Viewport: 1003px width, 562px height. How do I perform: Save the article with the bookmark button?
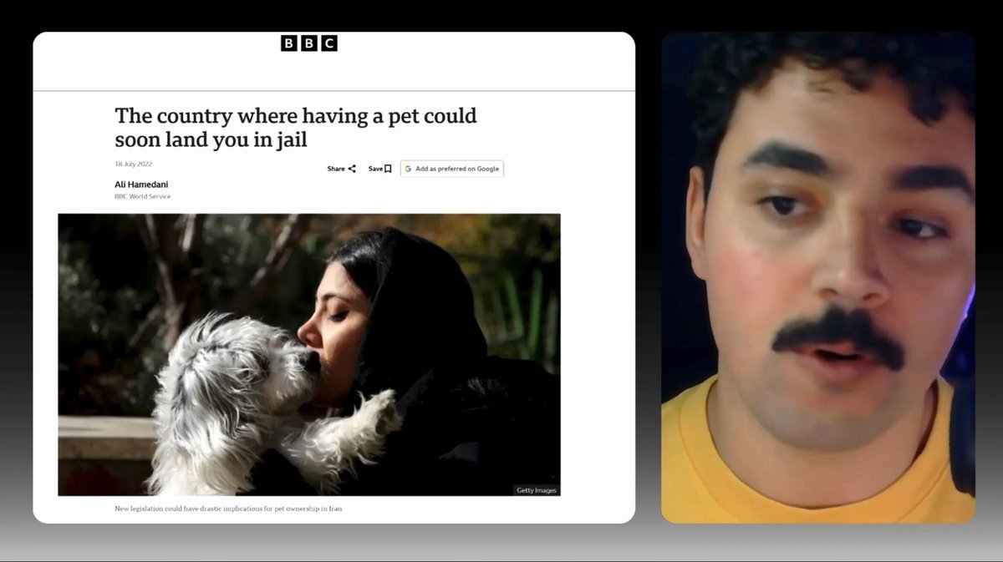tap(379, 169)
